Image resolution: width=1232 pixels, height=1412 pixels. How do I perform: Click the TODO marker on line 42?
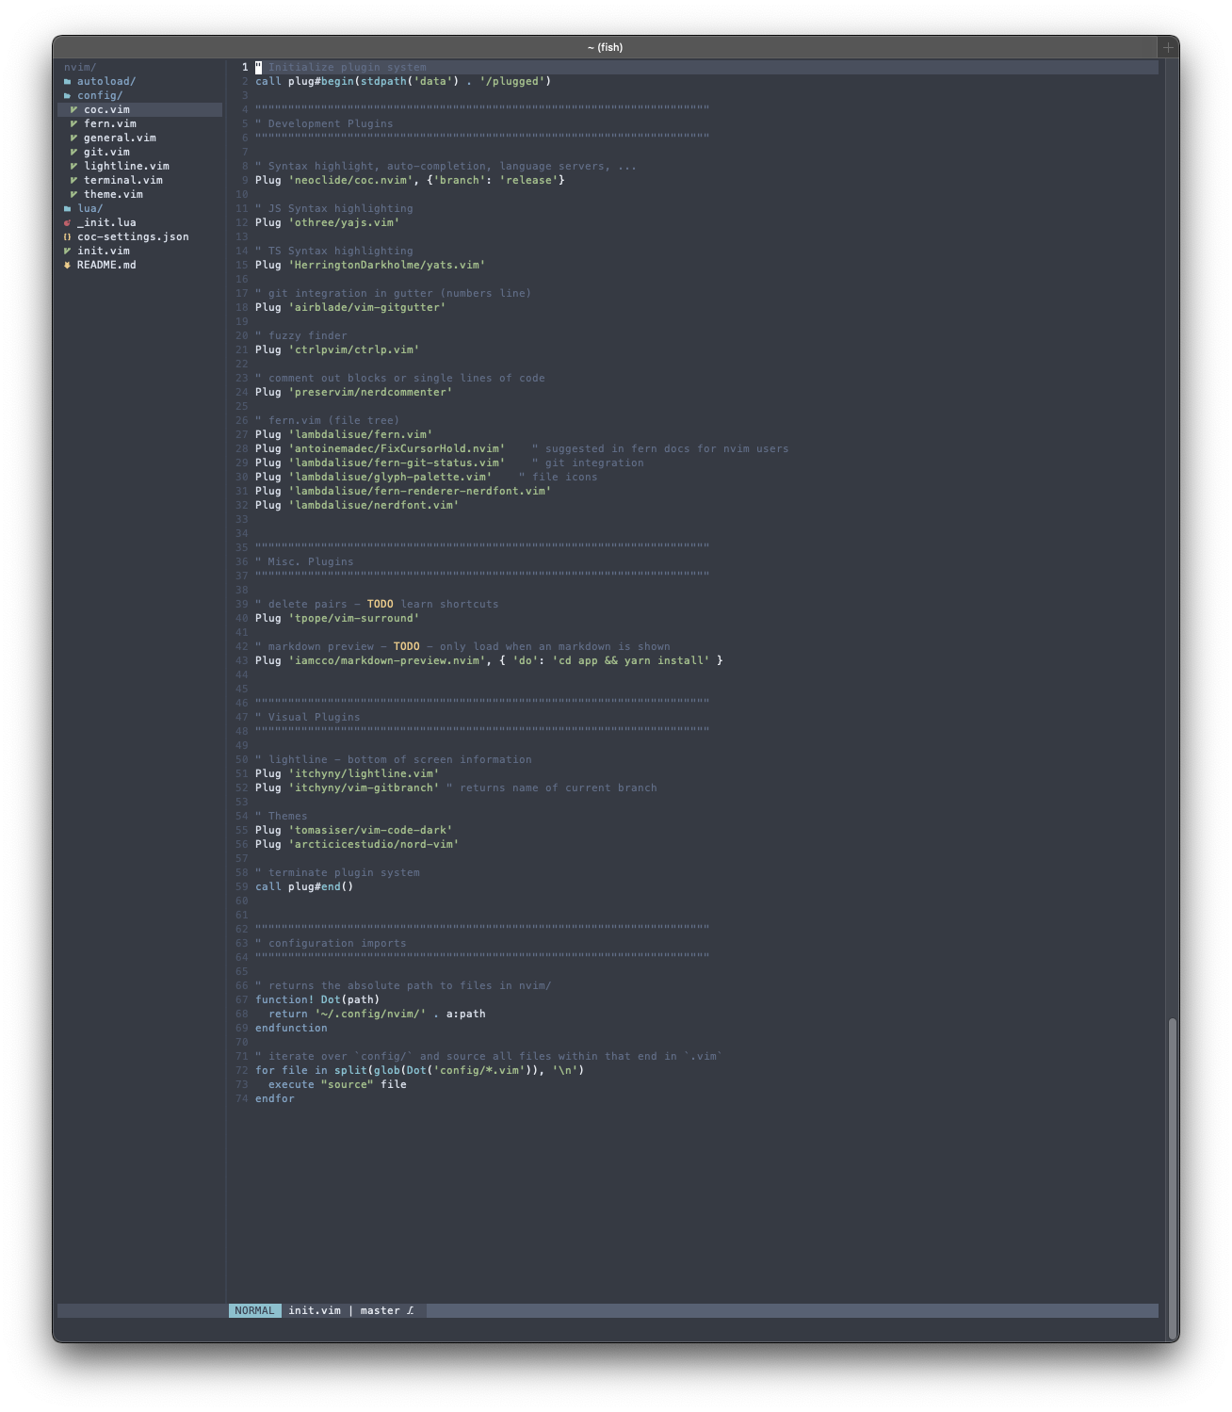pyautogui.click(x=407, y=646)
